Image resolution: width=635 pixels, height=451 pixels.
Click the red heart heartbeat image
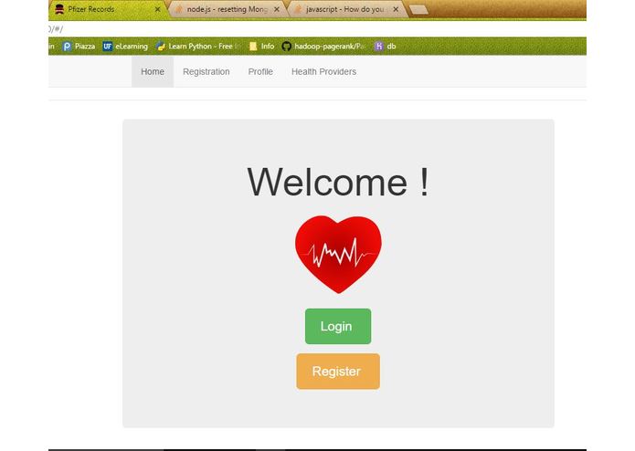tap(338, 254)
